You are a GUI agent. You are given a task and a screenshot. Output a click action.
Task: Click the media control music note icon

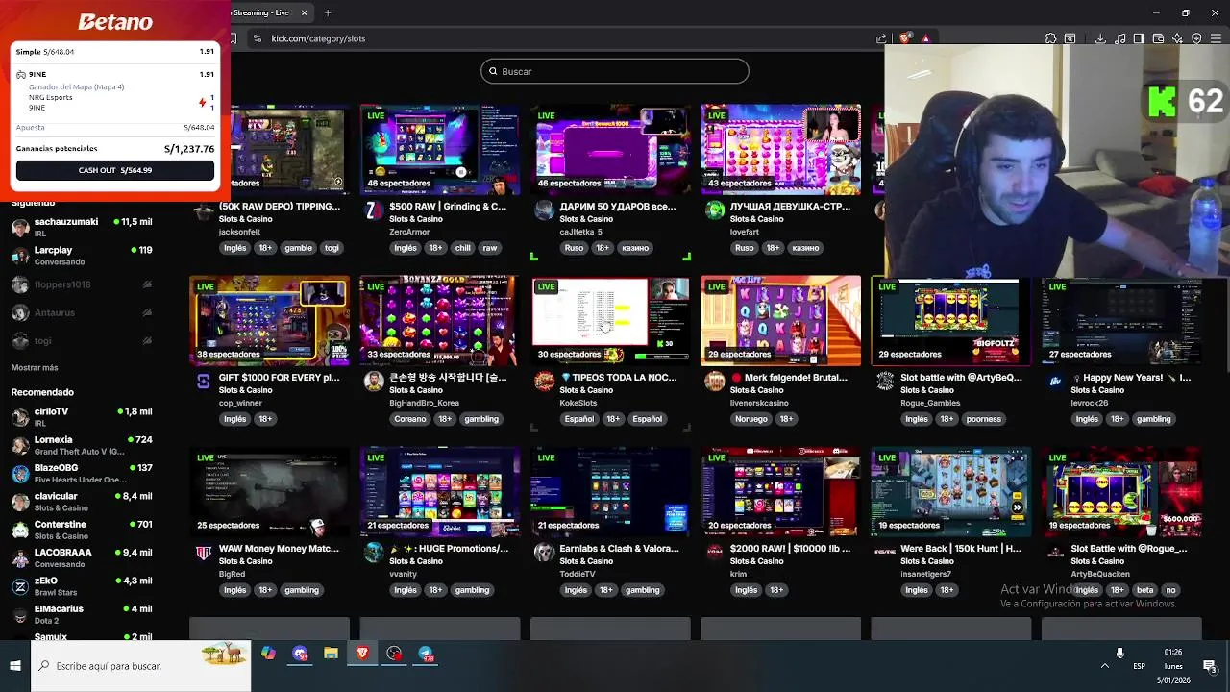point(1119,38)
